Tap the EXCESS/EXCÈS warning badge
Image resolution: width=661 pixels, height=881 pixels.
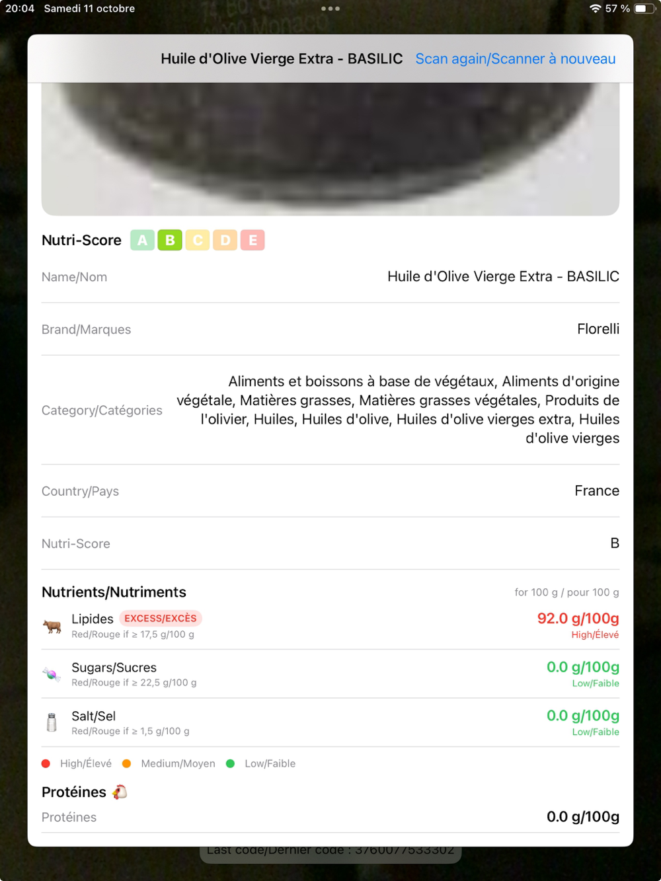point(161,619)
